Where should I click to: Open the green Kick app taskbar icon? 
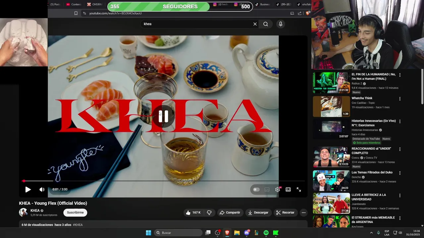276,233
